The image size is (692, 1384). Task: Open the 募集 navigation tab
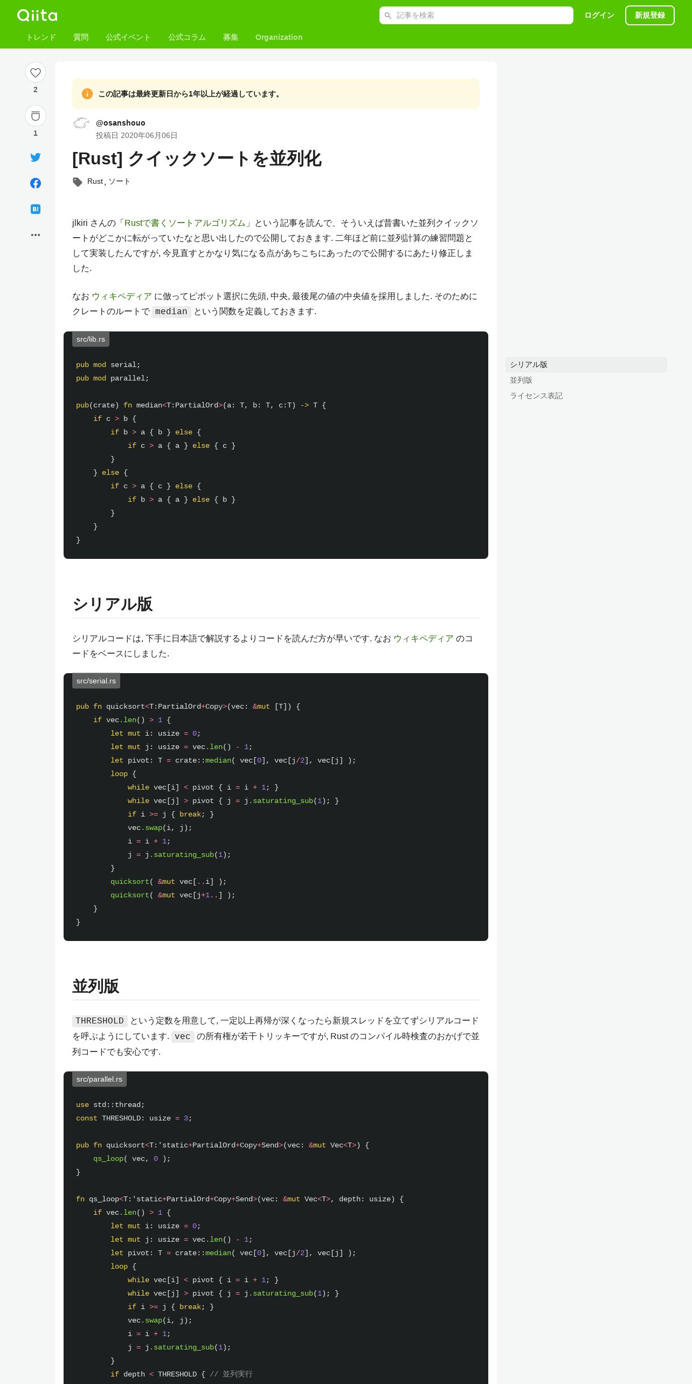tap(231, 37)
